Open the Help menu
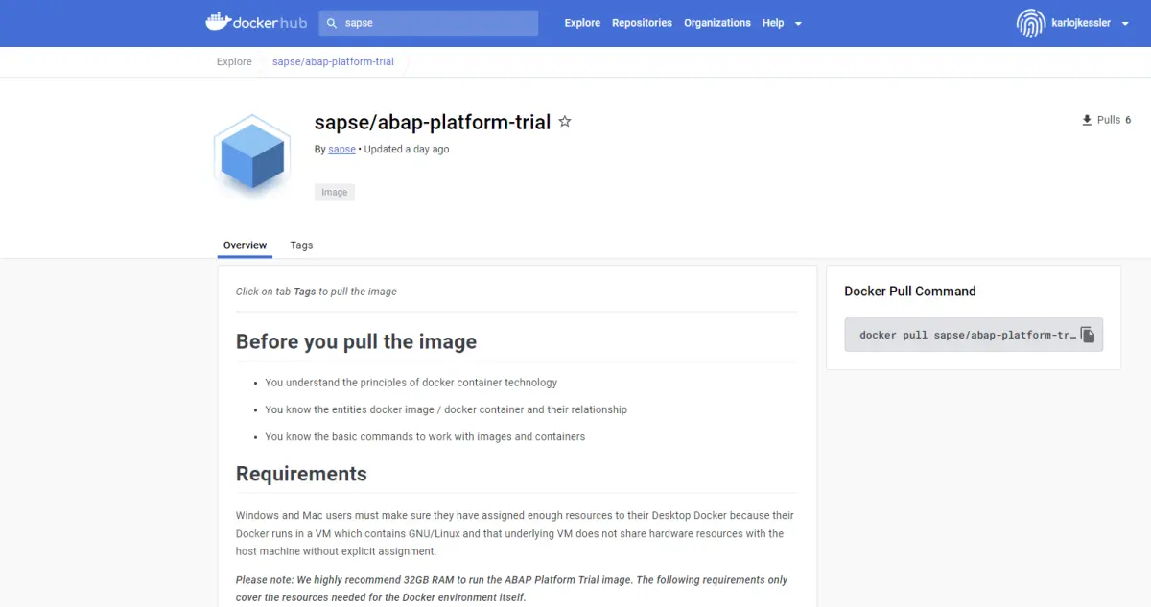Screen dimensions: 1151x607 [x=772, y=23]
